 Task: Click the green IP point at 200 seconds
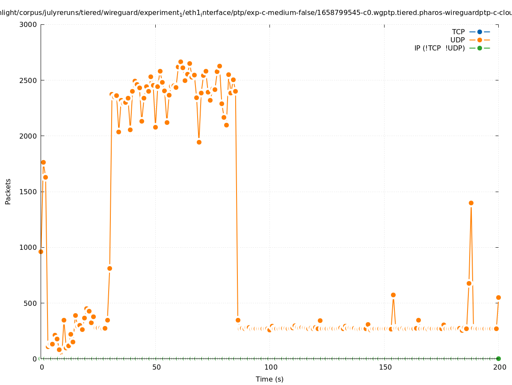498,358
